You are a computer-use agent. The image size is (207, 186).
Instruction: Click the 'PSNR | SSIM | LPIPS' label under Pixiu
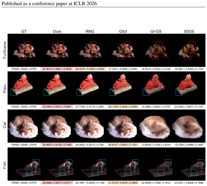pos(24,107)
